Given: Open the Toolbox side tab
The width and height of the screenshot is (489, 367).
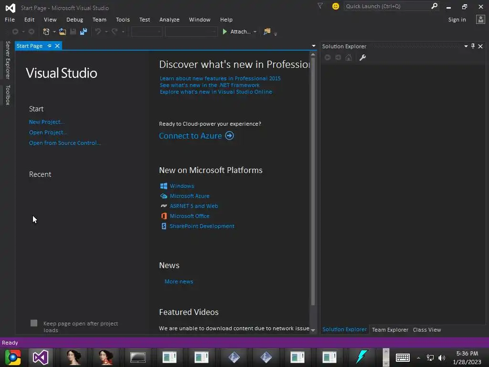Looking at the screenshot, I should pyautogui.click(x=8, y=95).
